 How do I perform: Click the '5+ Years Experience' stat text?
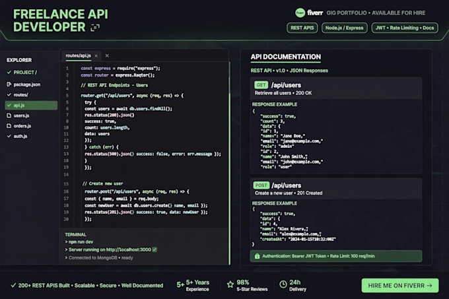[x=197, y=286]
